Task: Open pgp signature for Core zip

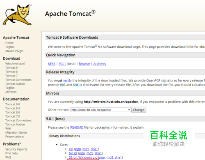Action: coord(78,149)
